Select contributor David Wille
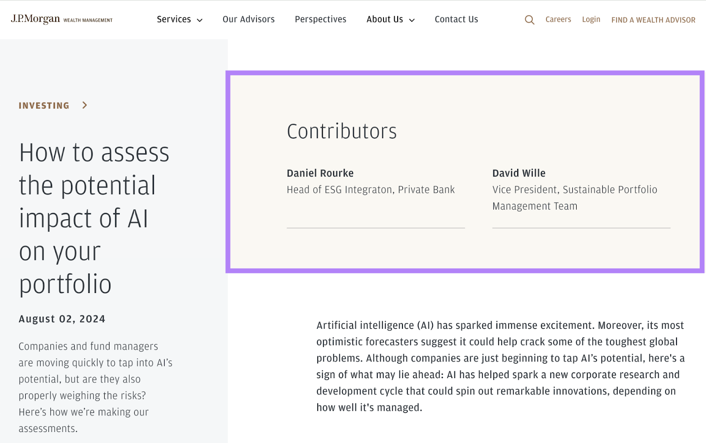This screenshot has width=706, height=443. [518, 173]
